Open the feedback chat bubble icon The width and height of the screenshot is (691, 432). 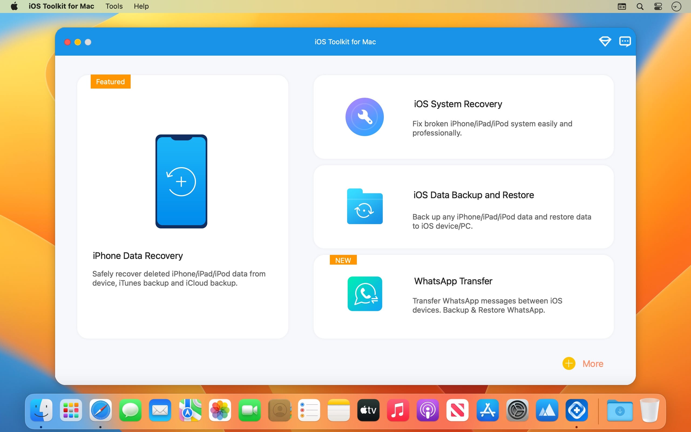(x=625, y=42)
